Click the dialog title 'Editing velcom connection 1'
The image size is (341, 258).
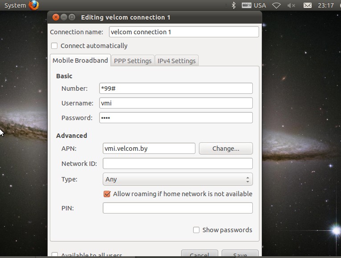point(126,17)
